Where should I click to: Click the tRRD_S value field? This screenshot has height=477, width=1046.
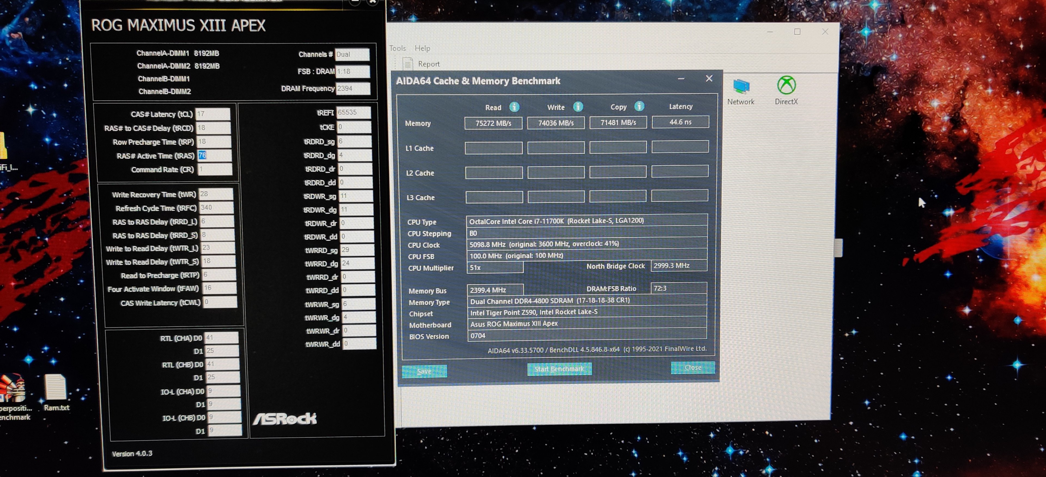(x=218, y=235)
